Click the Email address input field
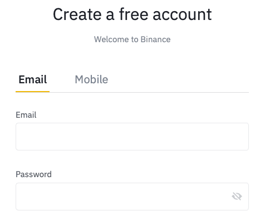Viewport: 265px width, 216px height. 132,137
